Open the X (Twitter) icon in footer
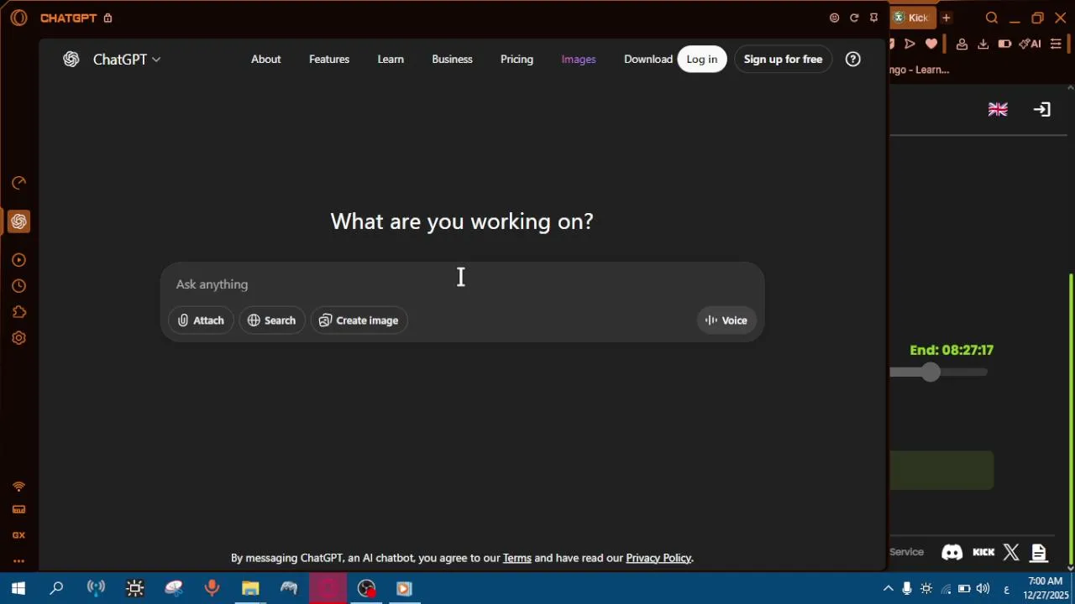 (x=1011, y=552)
